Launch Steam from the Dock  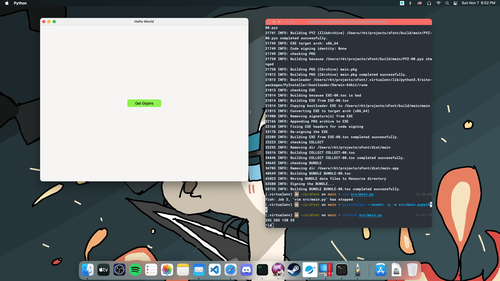(294, 270)
